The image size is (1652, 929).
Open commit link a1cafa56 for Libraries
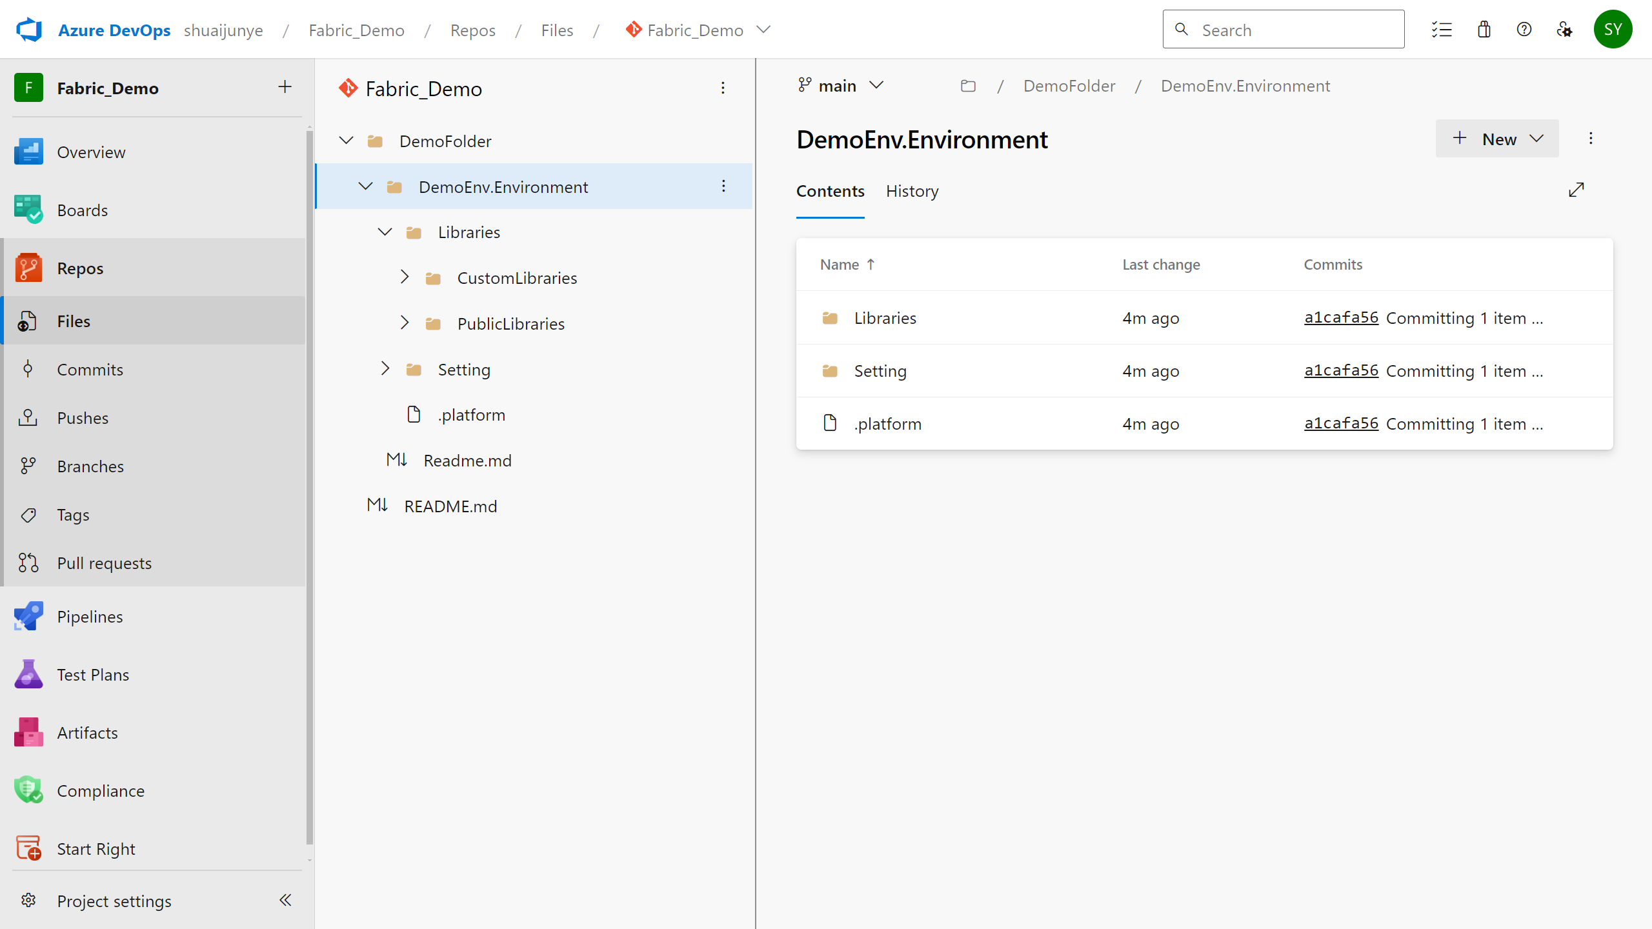tap(1341, 317)
